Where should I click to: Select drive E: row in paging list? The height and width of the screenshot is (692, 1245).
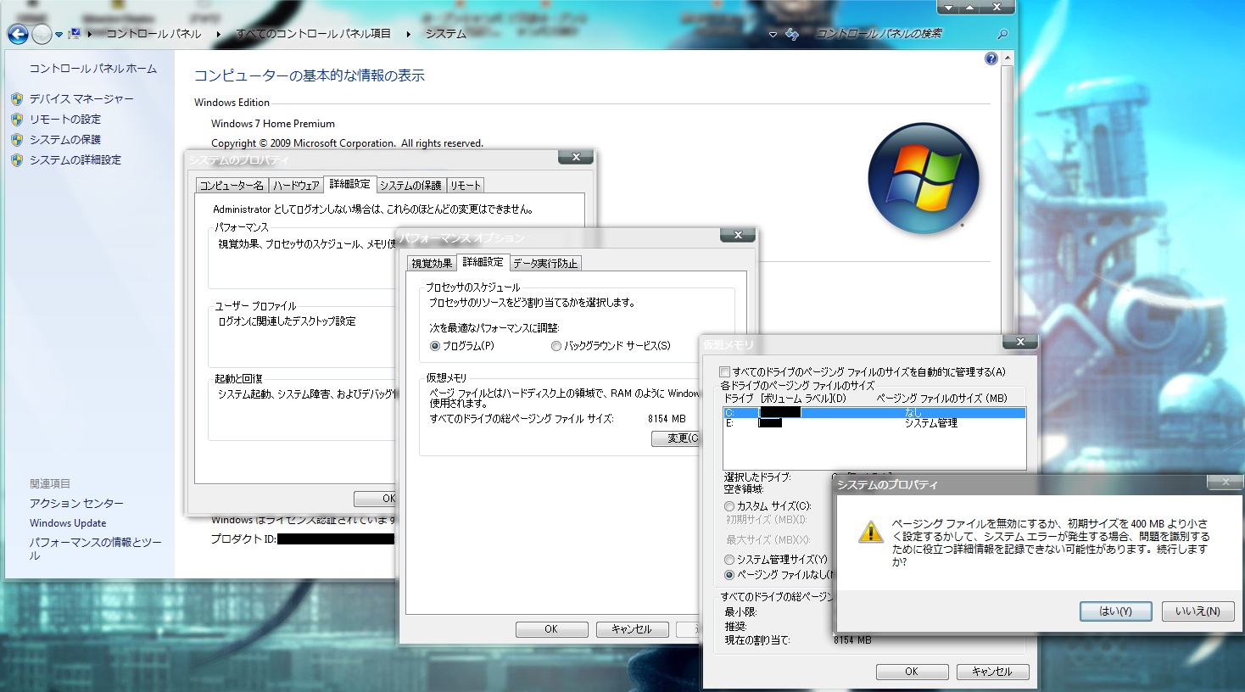874,423
